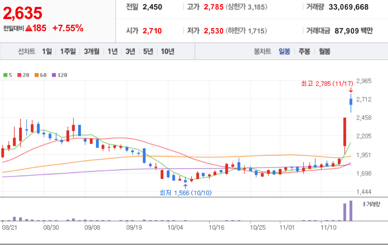The height and width of the screenshot is (245, 388).
Task: Click the 10/16 date axis label
Action: (x=217, y=228)
